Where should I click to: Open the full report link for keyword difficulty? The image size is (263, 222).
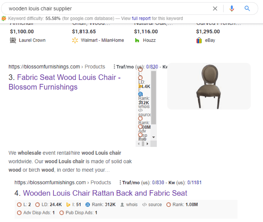pyautogui.click(x=142, y=18)
